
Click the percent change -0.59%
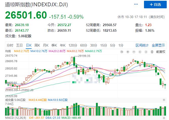click(x=76, y=17)
